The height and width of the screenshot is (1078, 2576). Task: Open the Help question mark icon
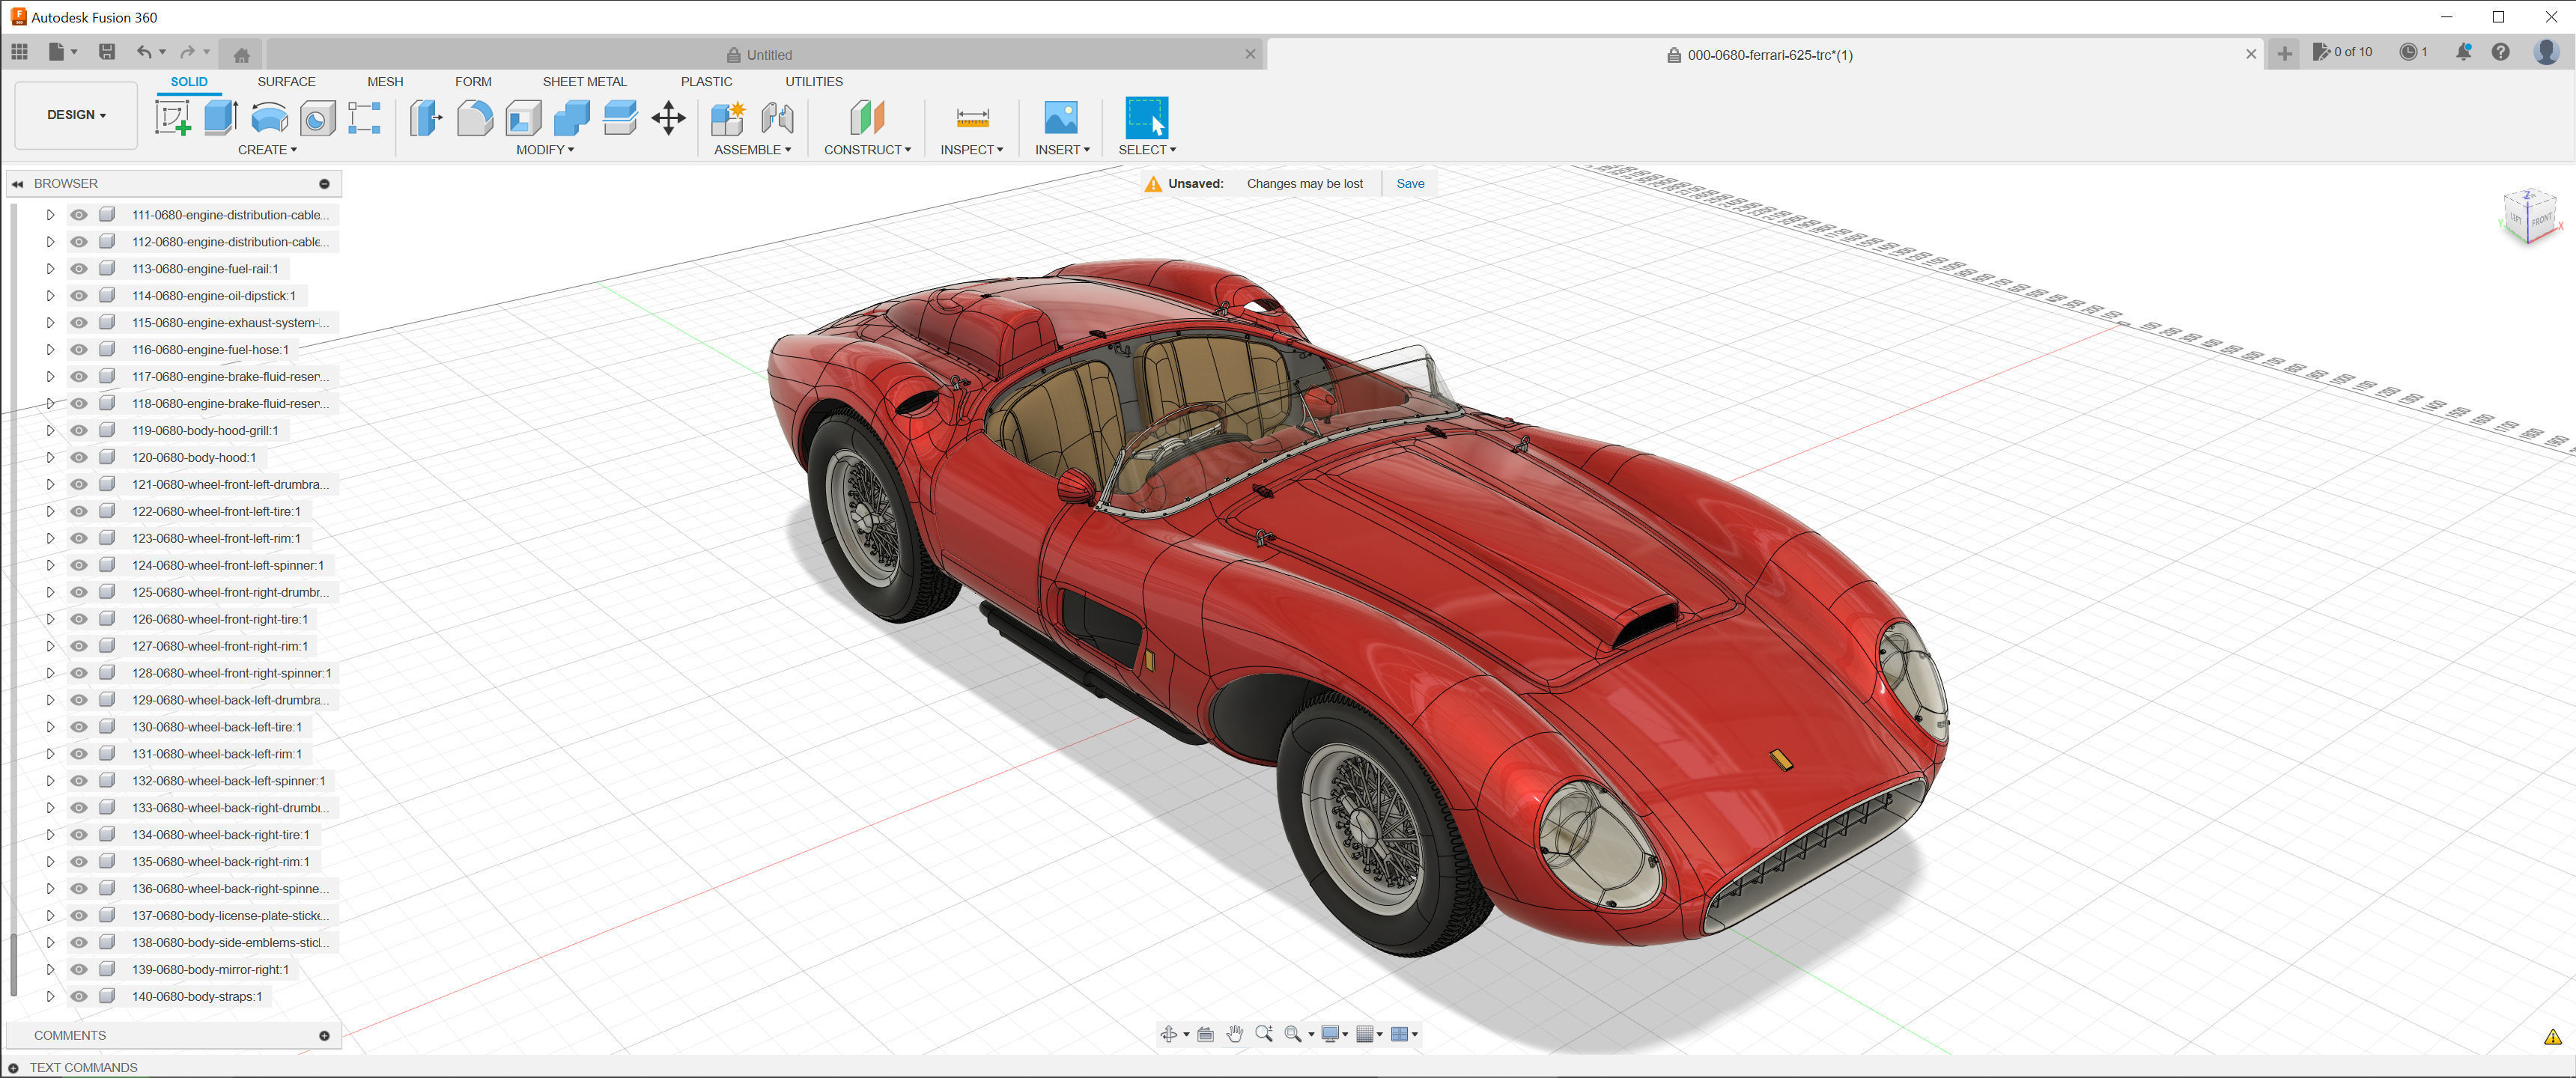(x=2500, y=52)
